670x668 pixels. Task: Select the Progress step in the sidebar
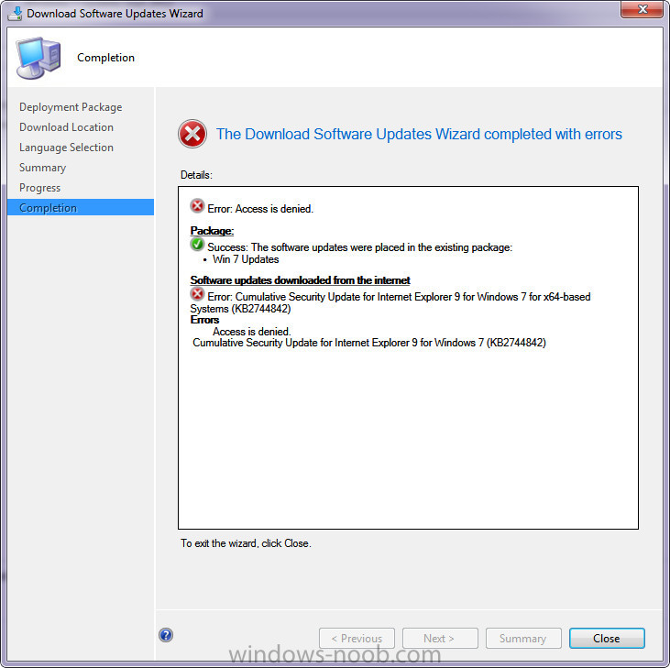[x=39, y=188]
